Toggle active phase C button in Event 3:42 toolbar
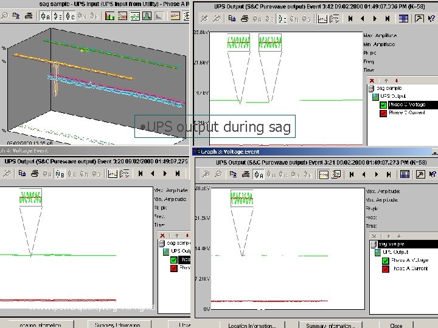 282,19
